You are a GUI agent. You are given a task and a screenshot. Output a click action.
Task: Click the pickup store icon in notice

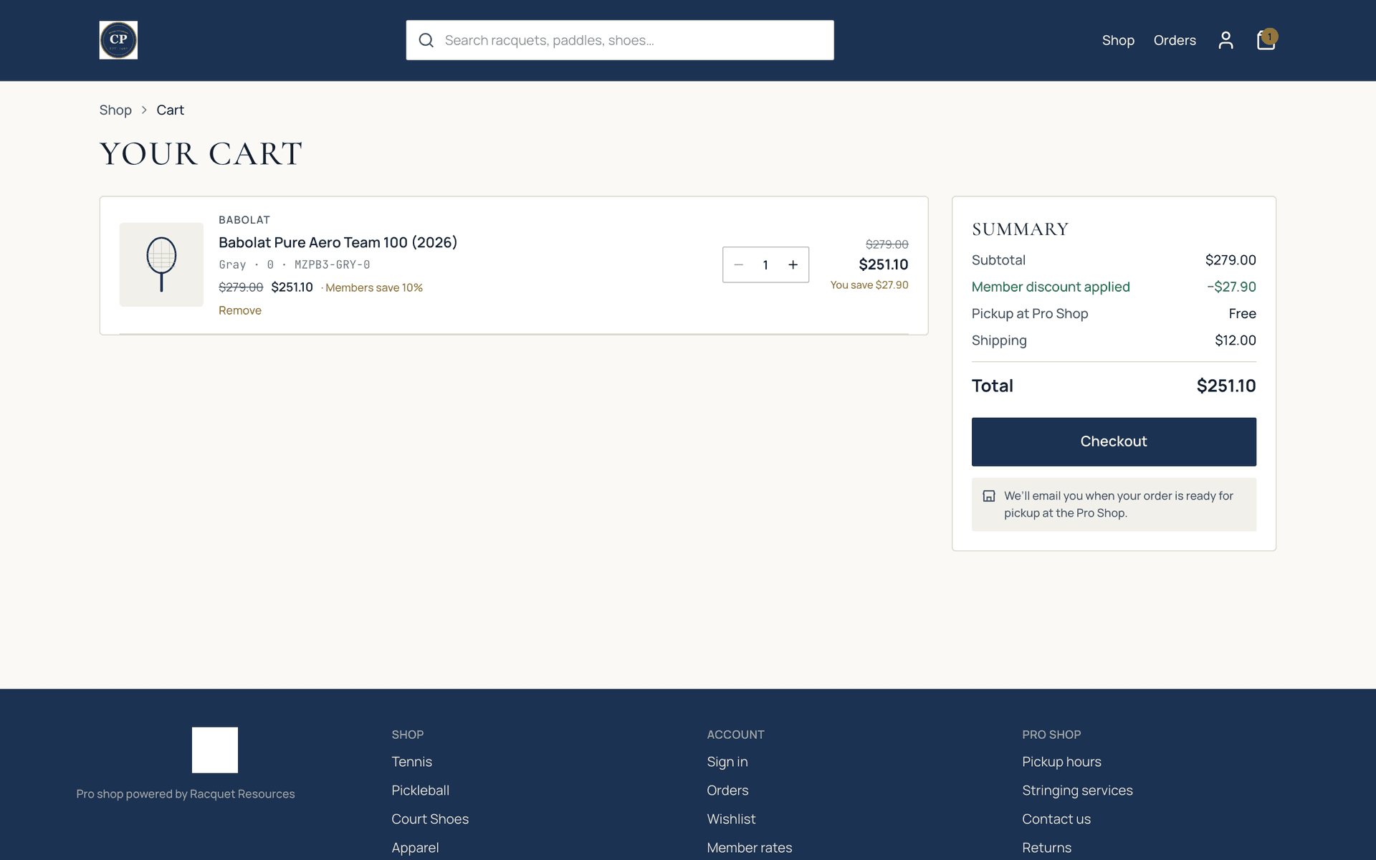tap(989, 496)
